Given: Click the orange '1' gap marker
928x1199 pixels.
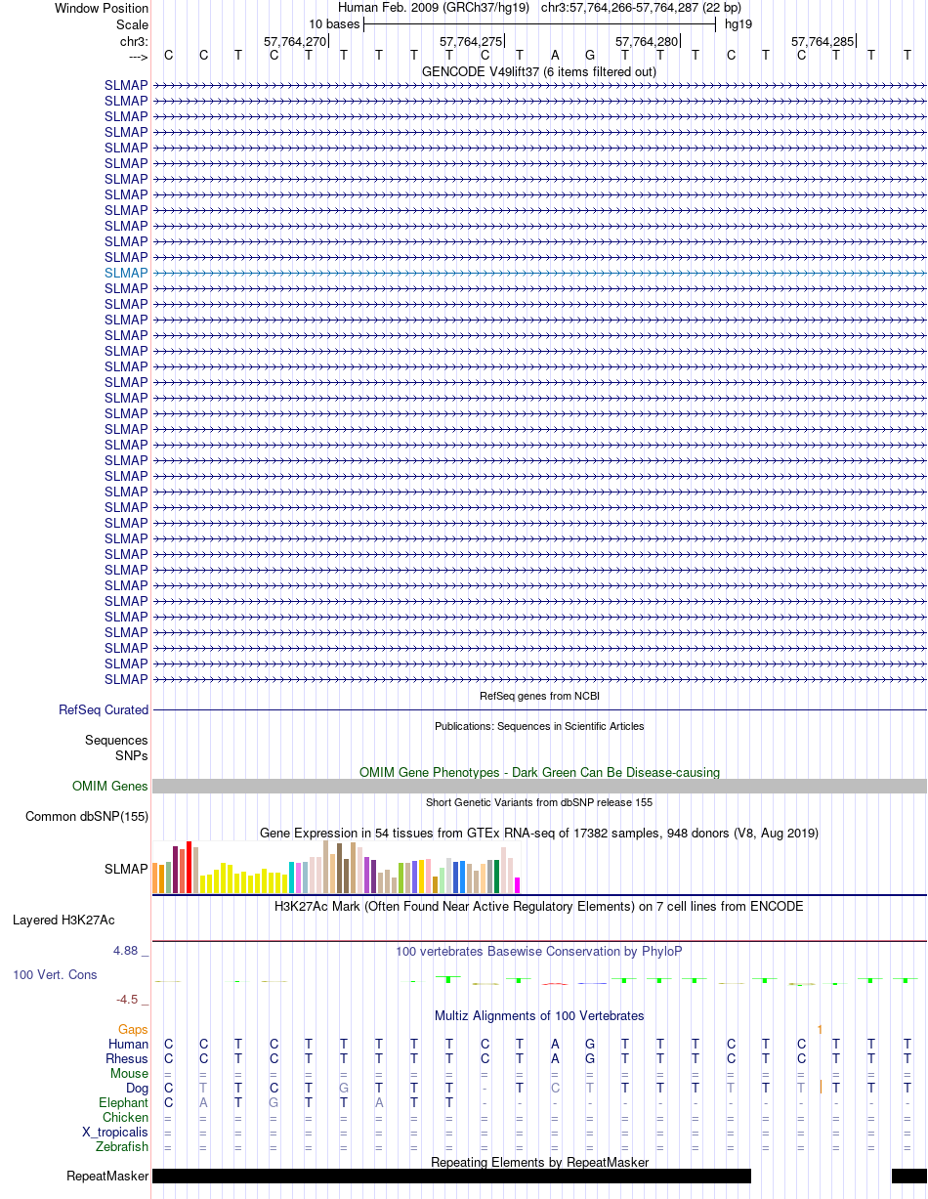Looking at the screenshot, I should tap(820, 1030).
